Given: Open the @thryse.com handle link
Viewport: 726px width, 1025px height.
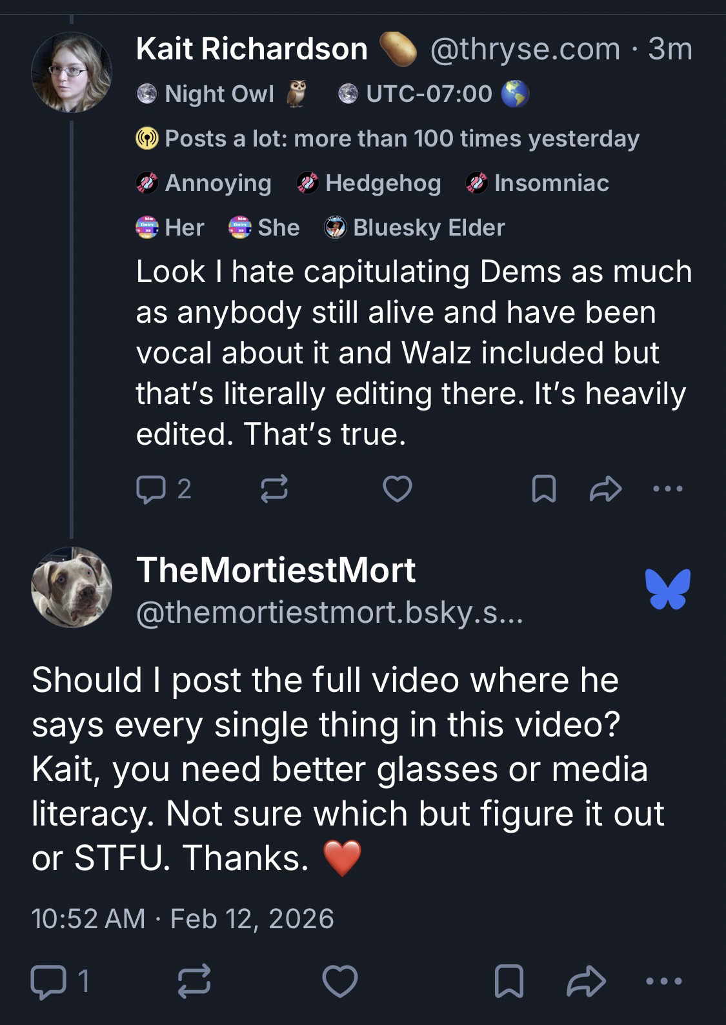Looking at the screenshot, I should pos(524,49).
